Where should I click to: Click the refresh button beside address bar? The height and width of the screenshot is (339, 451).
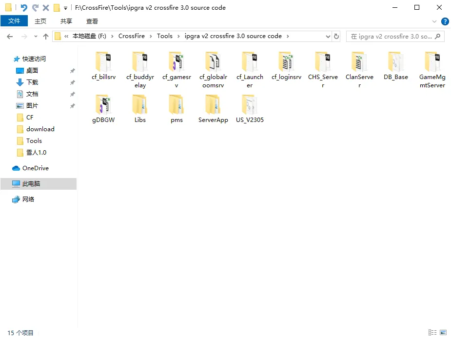coord(336,36)
